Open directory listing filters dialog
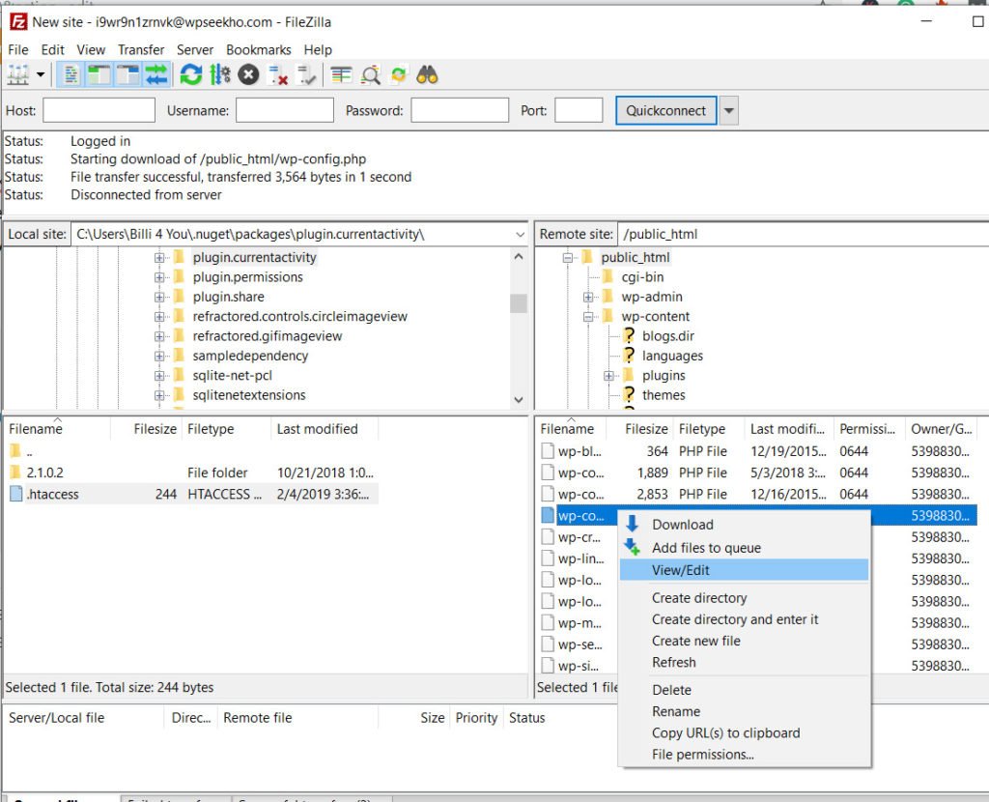Image resolution: width=989 pixels, height=802 pixels. pos(341,75)
